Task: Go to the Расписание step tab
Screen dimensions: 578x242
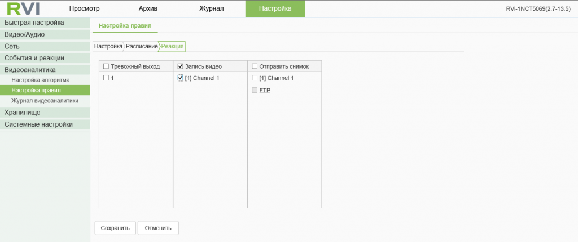Action: 142,46
